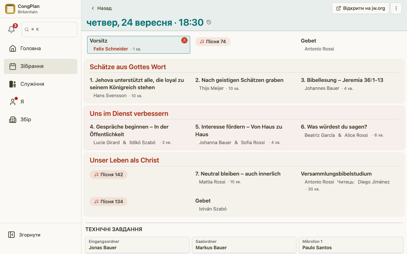Click the Schätze aus Gottes Wort heading
The height and width of the screenshot is (254, 407).
[x=128, y=67]
